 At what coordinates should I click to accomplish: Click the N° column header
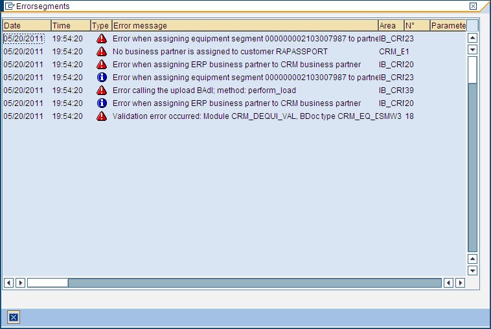[417, 26]
